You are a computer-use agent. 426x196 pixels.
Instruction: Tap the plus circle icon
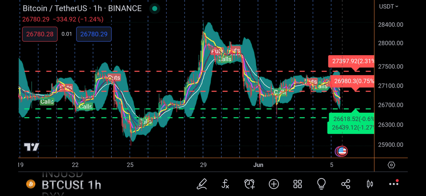[x=274, y=184]
